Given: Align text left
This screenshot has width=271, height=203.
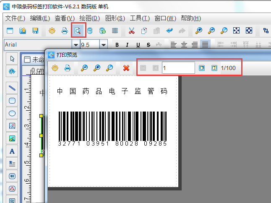Looking at the screenshot, I should (x=173, y=45).
